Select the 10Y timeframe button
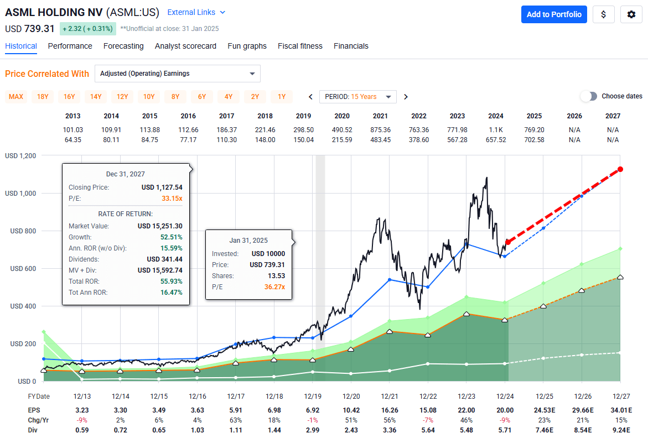 [148, 96]
